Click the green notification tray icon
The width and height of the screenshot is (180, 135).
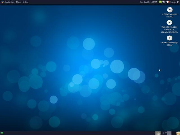pyautogui.click(x=160, y=2)
